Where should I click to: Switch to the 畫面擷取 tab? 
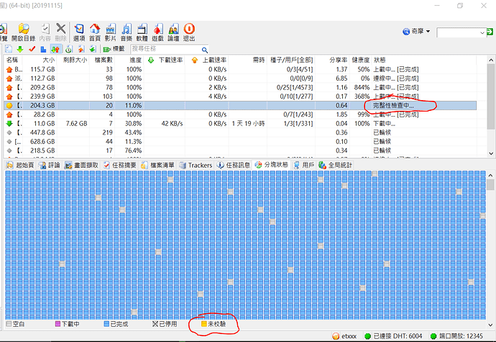(82, 165)
